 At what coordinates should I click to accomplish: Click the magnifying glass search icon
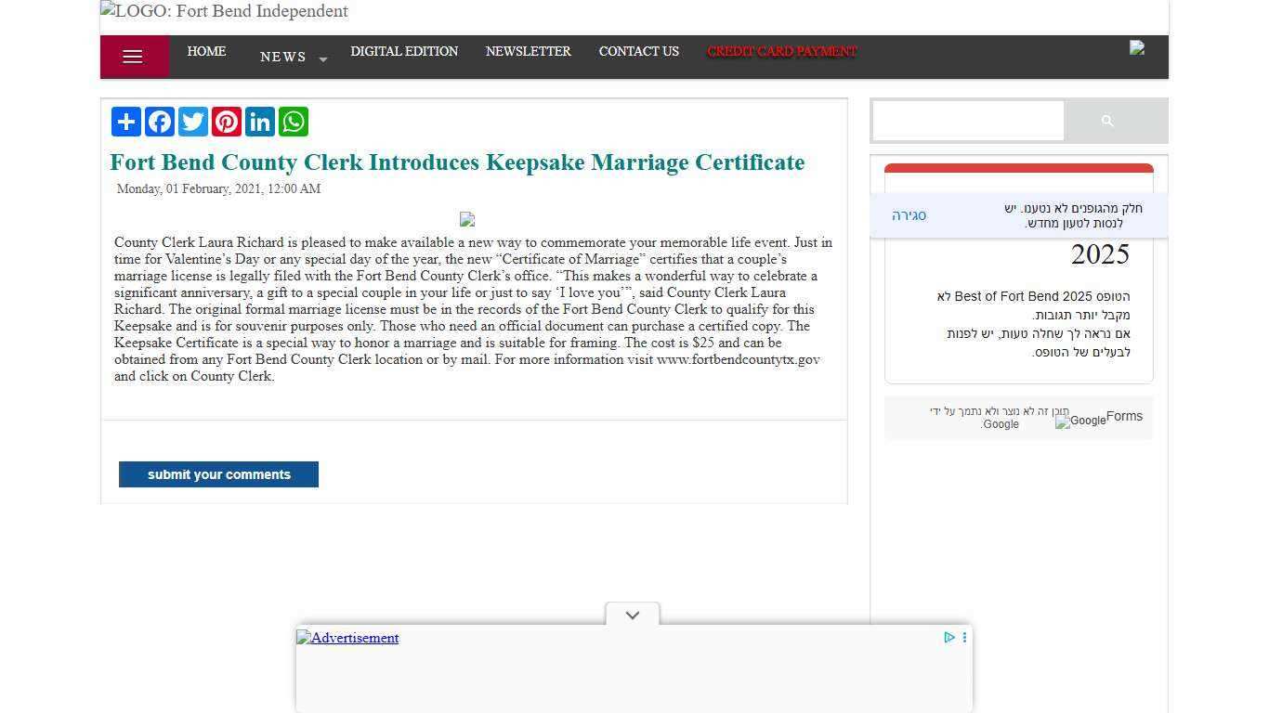tap(1107, 121)
